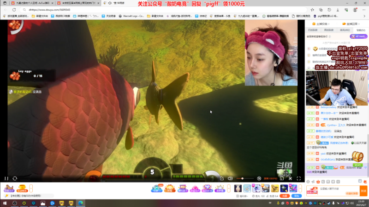The width and height of the screenshot is (369, 207).
Task: Add page to favorites star icon
Action: [x=312, y=10]
